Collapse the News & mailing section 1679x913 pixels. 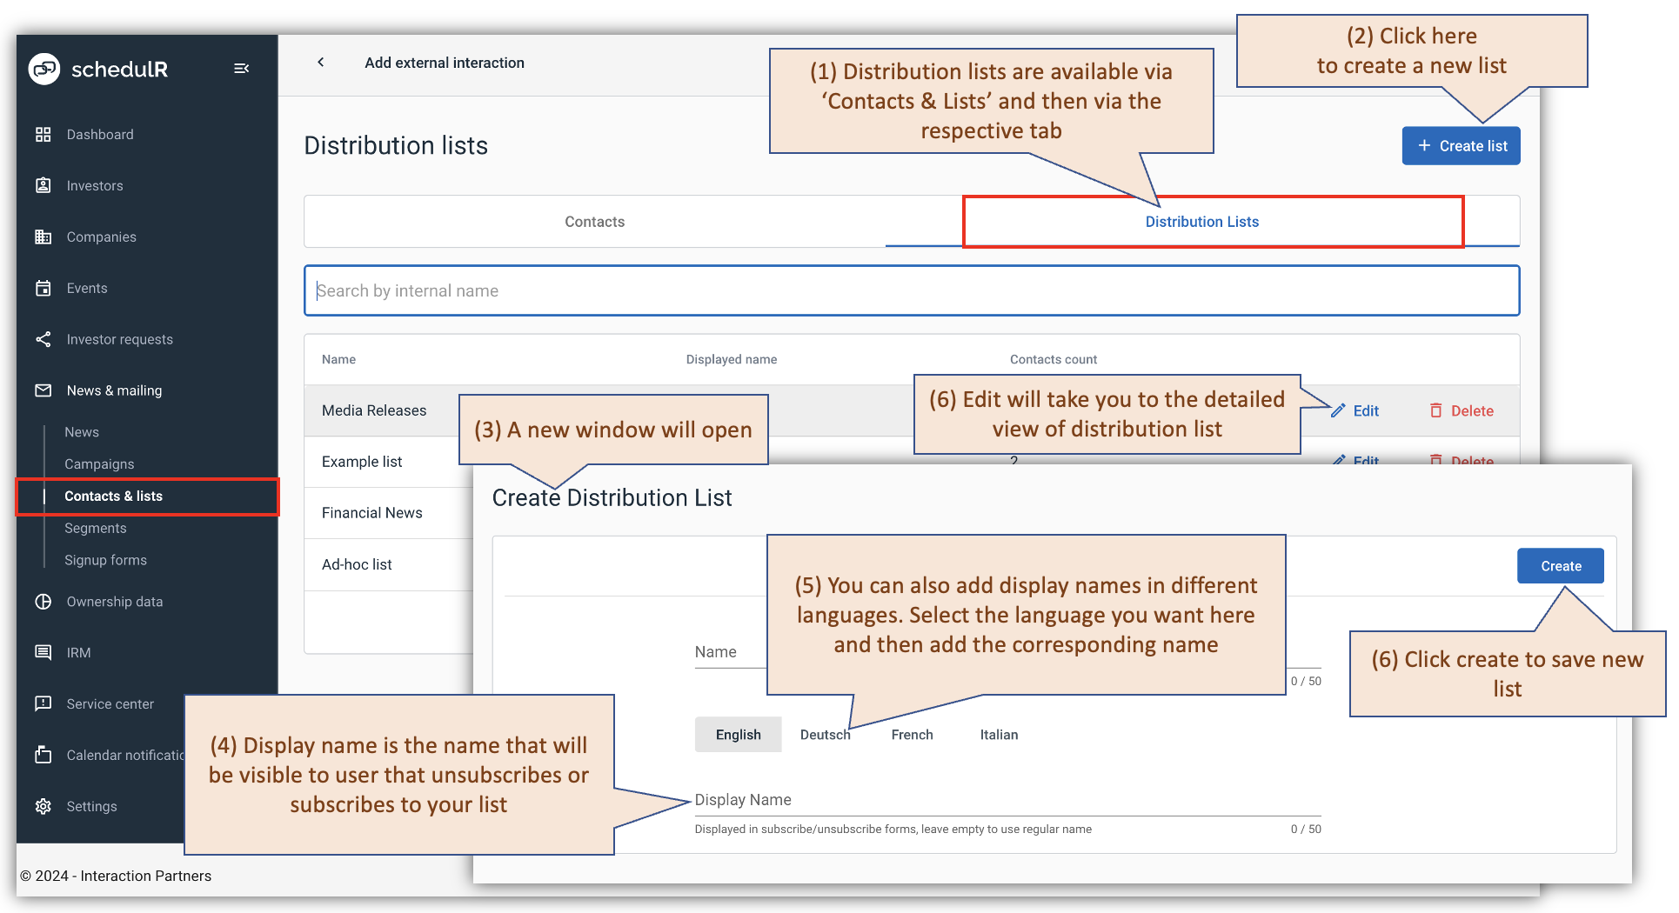pyautogui.click(x=114, y=390)
